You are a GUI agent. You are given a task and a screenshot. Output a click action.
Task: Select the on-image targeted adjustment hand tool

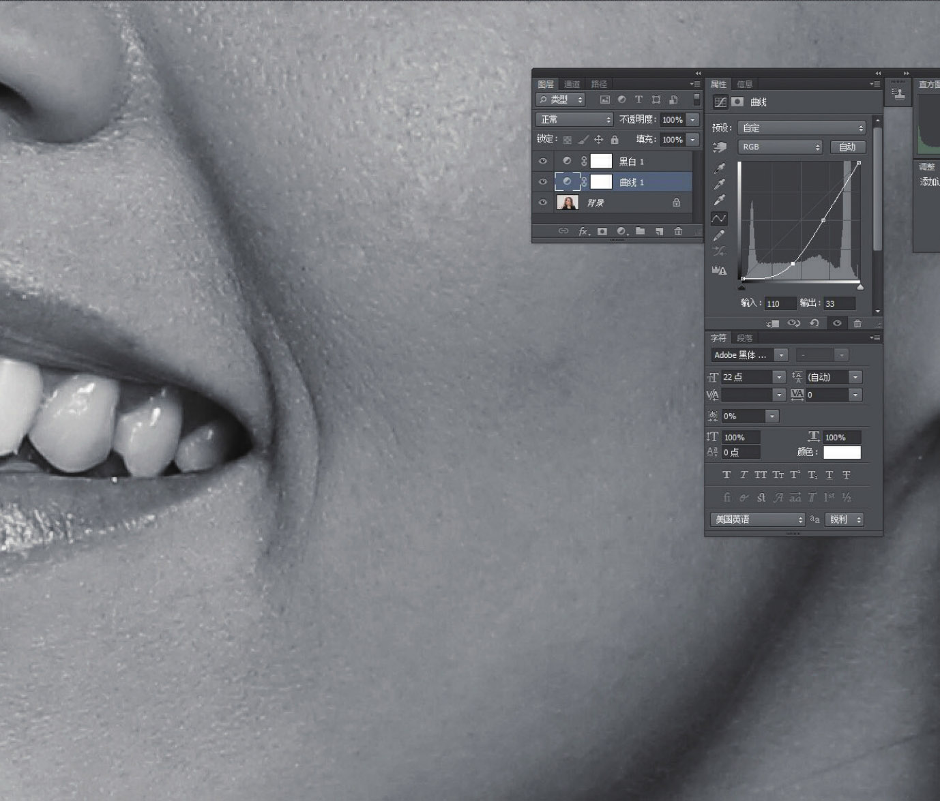719,147
